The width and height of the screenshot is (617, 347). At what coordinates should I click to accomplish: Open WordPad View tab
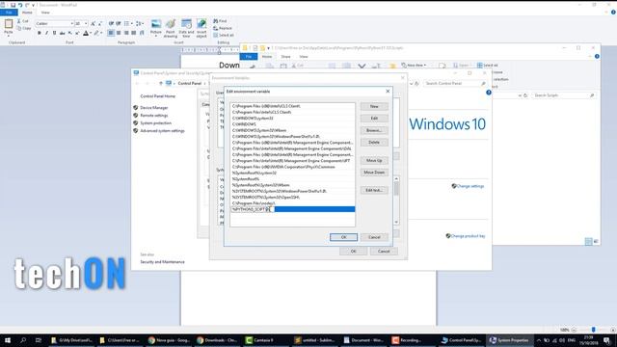45,13
